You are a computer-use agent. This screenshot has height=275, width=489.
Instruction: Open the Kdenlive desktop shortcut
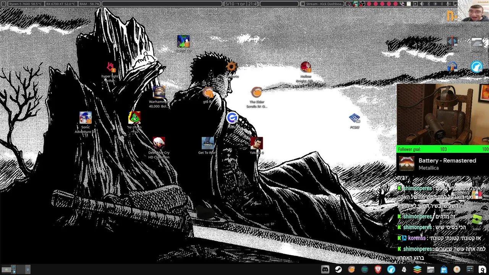pos(452,44)
